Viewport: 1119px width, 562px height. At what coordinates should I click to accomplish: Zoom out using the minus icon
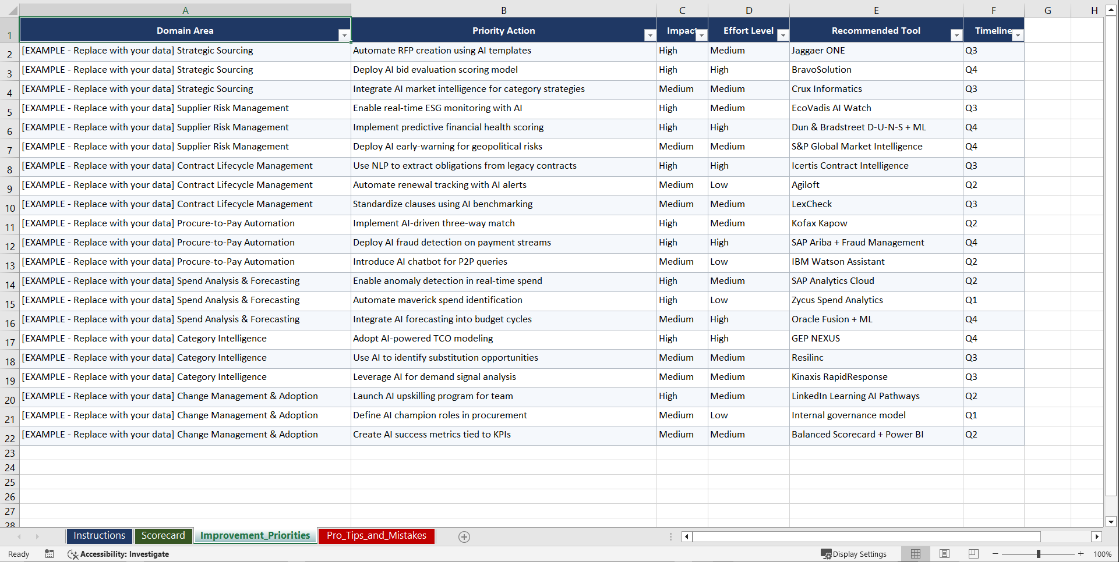coord(995,554)
